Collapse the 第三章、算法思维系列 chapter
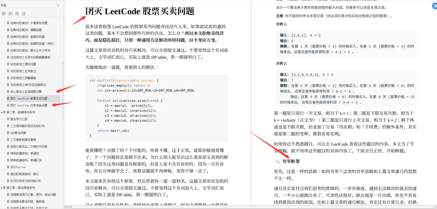 (x=2, y=187)
